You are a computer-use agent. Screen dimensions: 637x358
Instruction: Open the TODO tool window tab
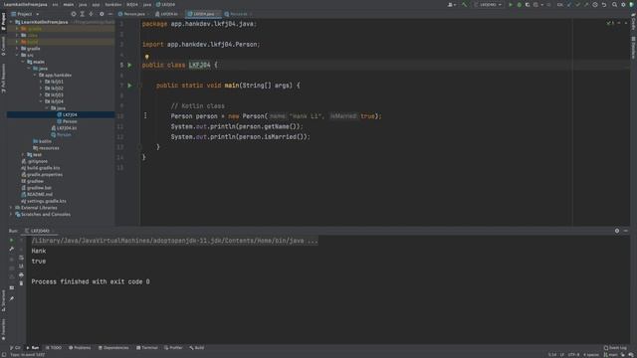(54, 348)
